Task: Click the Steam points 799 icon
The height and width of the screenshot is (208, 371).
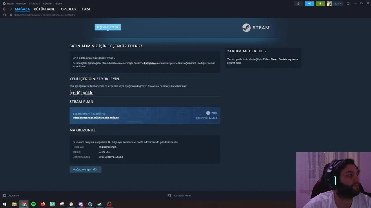Action: click(x=208, y=113)
